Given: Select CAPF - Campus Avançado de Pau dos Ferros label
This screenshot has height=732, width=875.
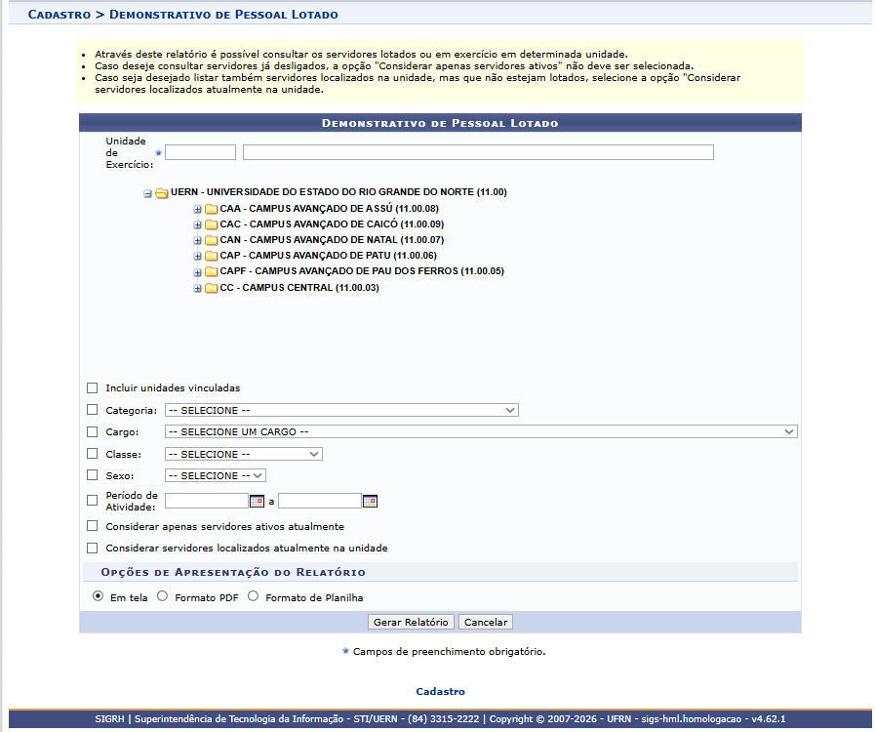Looking at the screenshot, I should tap(362, 271).
